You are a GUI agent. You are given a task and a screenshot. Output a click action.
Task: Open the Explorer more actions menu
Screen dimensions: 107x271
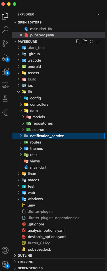click(x=98, y=14)
